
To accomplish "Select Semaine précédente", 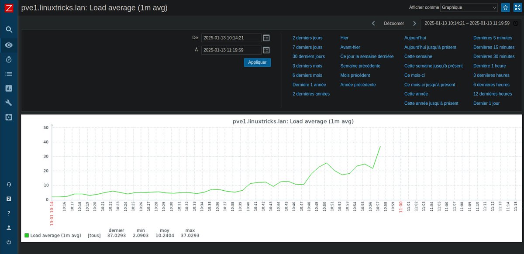I will coord(360,66).
